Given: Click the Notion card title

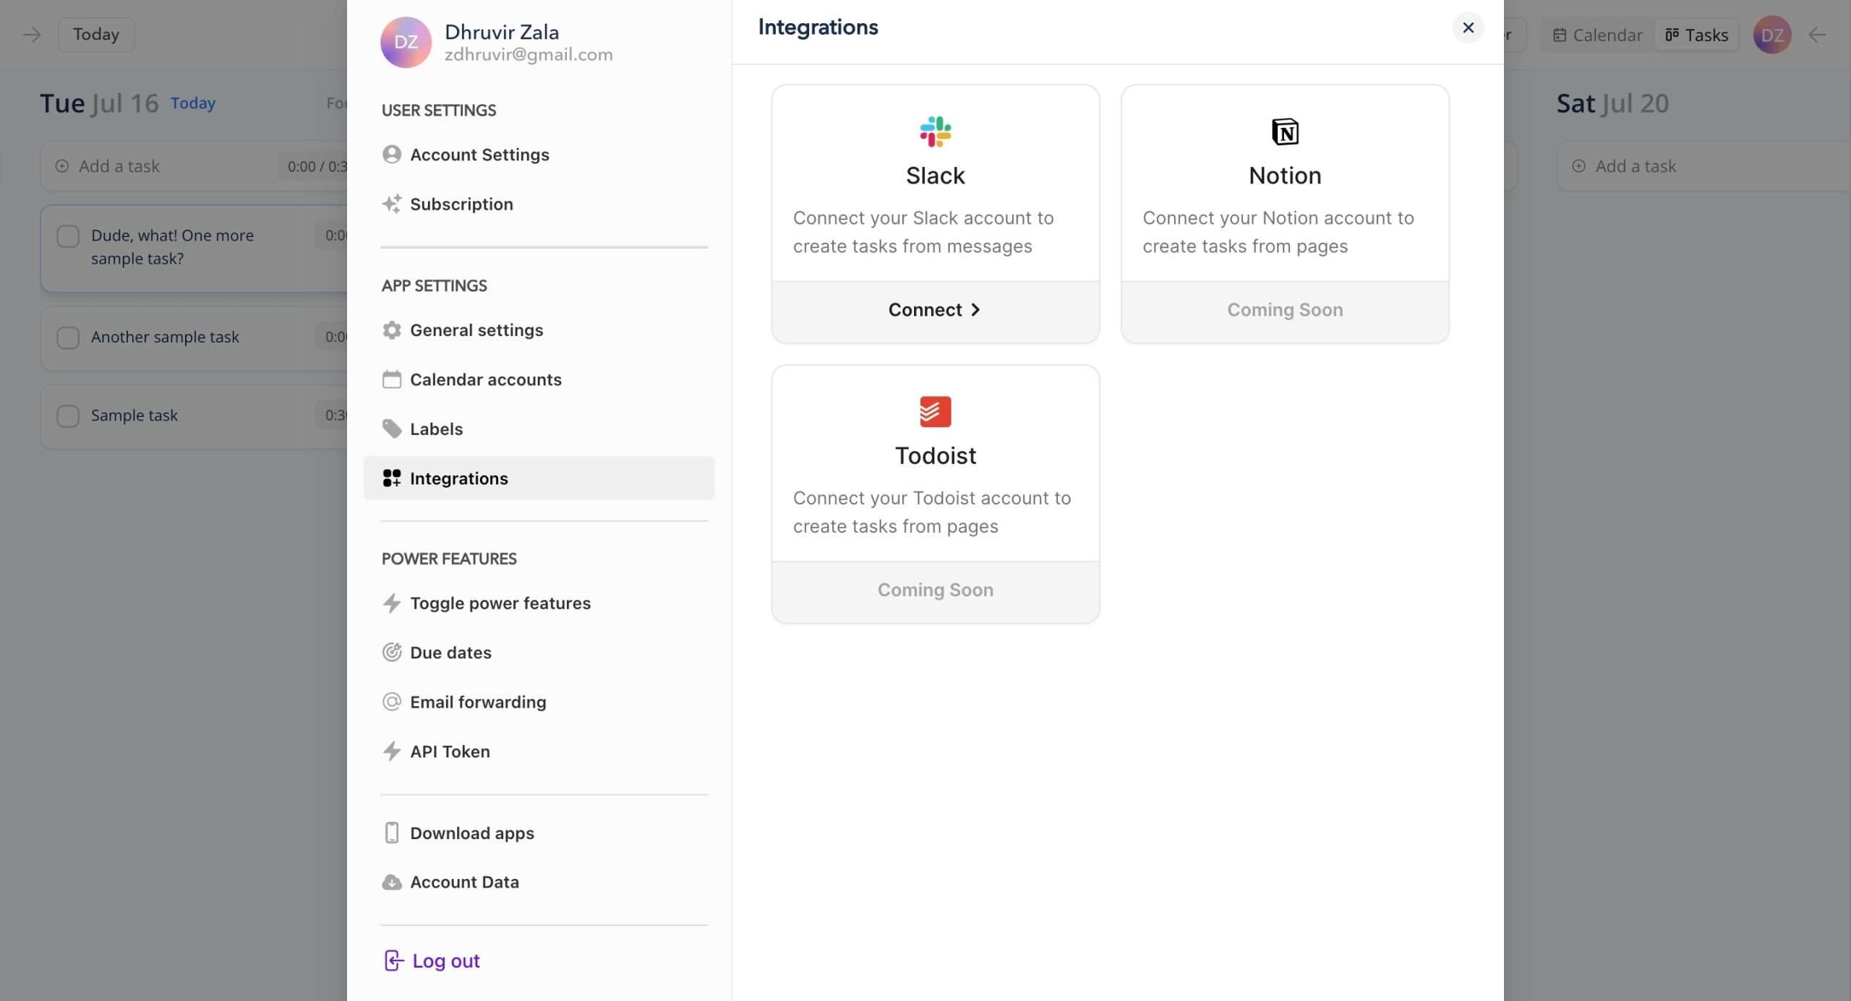Looking at the screenshot, I should (1285, 176).
